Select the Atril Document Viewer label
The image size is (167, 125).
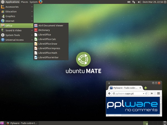(51, 26)
